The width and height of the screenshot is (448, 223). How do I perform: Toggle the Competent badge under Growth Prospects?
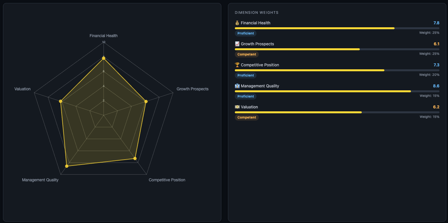tap(247, 54)
